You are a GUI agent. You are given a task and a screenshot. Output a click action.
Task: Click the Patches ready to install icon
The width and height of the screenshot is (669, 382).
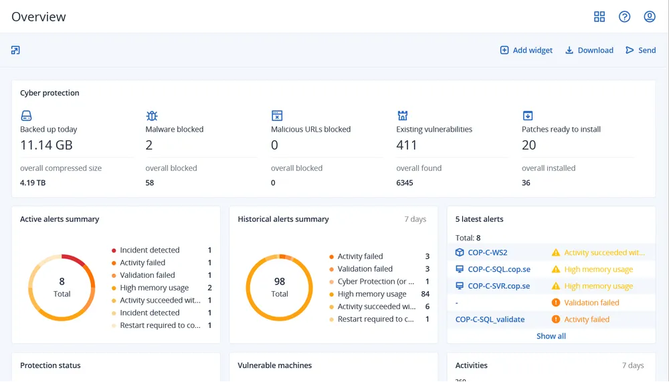[528, 116]
